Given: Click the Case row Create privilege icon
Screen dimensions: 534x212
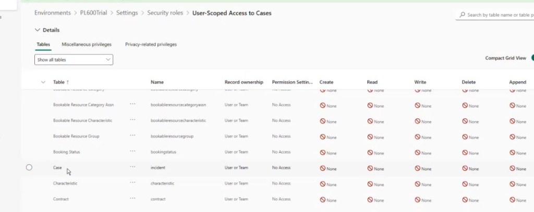Looking at the screenshot, I should tap(323, 168).
